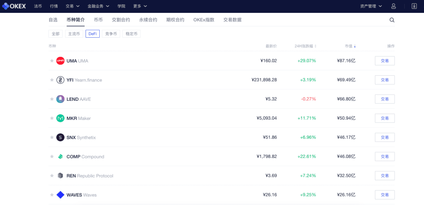Click the LEND AAVE coin logo
The height and width of the screenshot is (205, 424).
click(x=60, y=99)
